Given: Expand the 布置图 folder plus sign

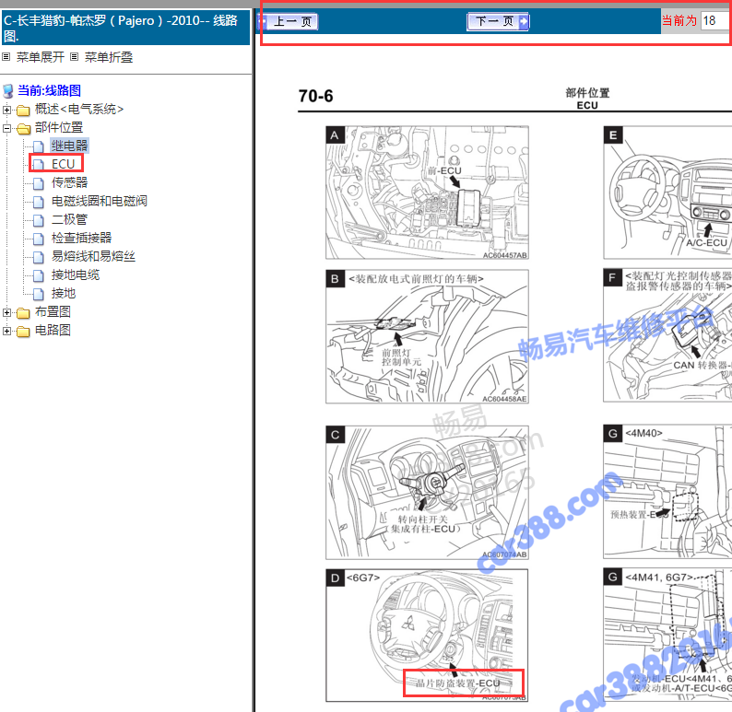Looking at the screenshot, I should coord(6,312).
